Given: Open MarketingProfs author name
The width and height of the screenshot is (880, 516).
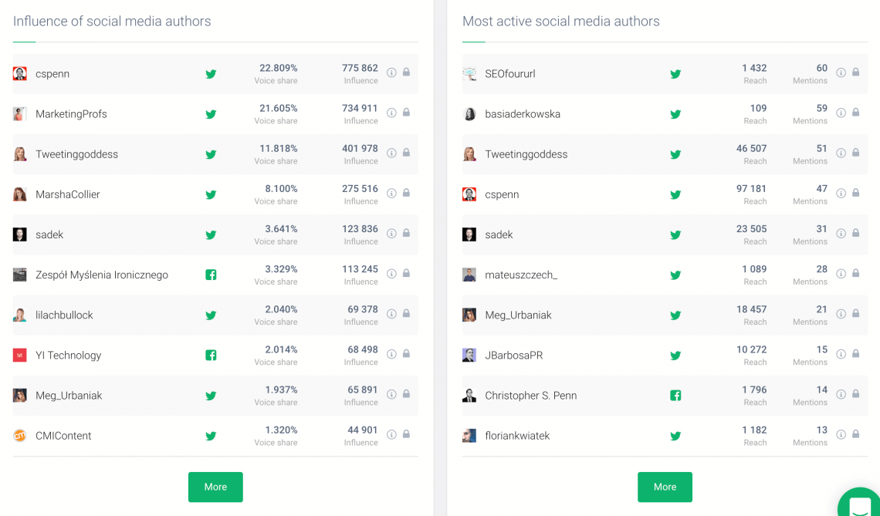Looking at the screenshot, I should (71, 114).
